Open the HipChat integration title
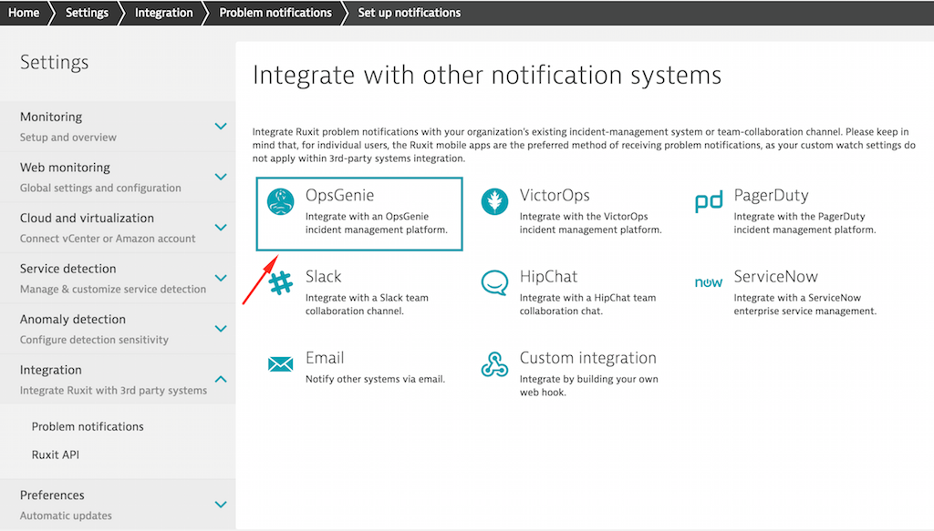Viewport: 934px width, 531px height. point(548,277)
